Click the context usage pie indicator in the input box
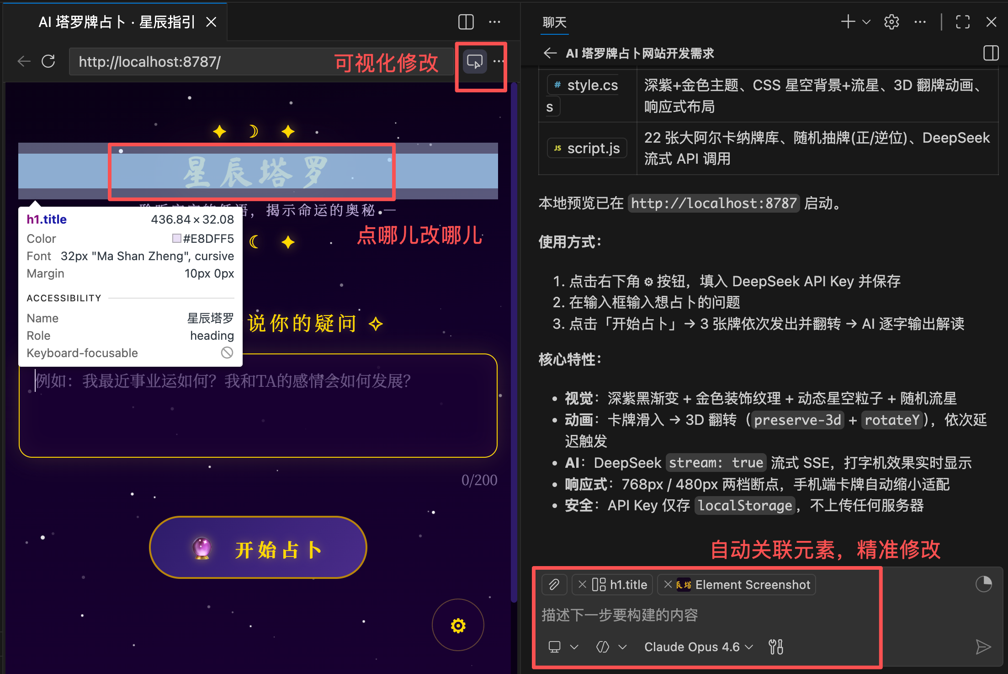Viewport: 1008px width, 674px height. [x=985, y=584]
